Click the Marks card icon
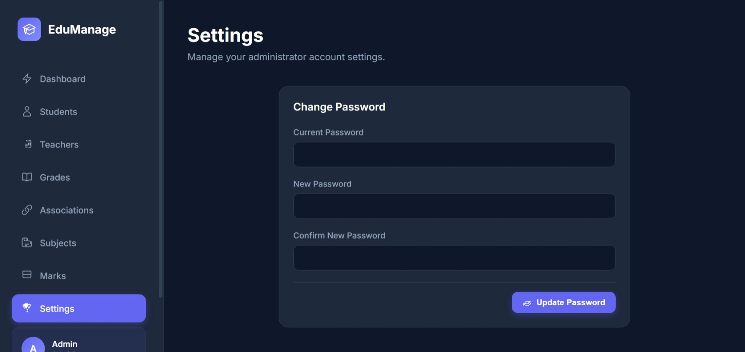This screenshot has width=745, height=352. tap(27, 275)
